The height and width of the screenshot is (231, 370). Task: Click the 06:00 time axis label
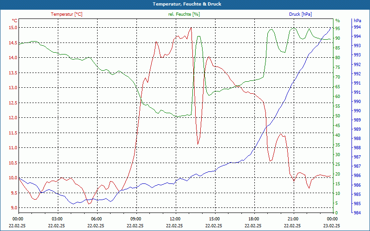[x=97, y=219]
